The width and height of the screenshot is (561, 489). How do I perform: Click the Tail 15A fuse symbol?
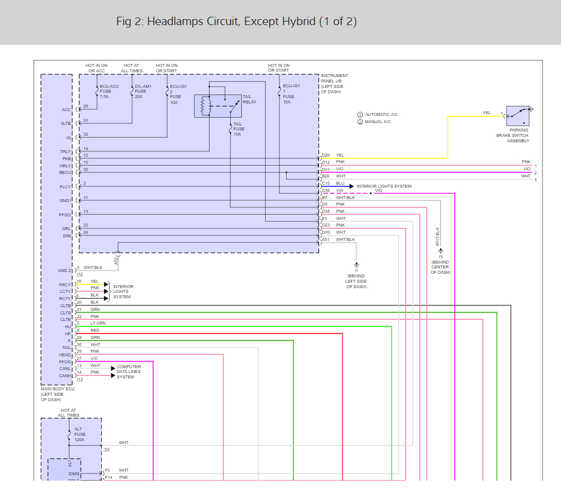click(231, 128)
